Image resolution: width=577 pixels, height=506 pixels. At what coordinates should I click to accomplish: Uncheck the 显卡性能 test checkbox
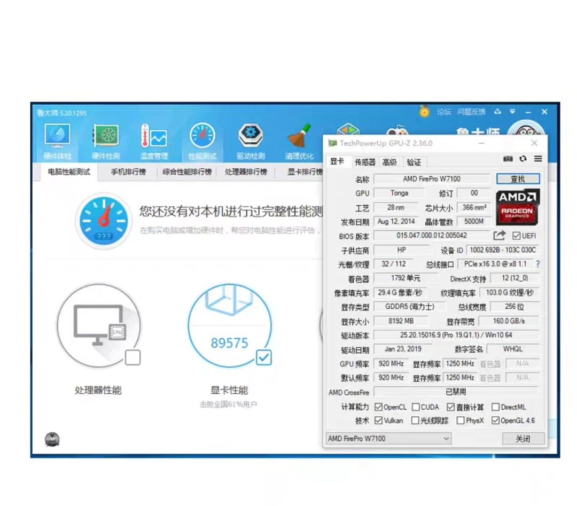pos(264,357)
